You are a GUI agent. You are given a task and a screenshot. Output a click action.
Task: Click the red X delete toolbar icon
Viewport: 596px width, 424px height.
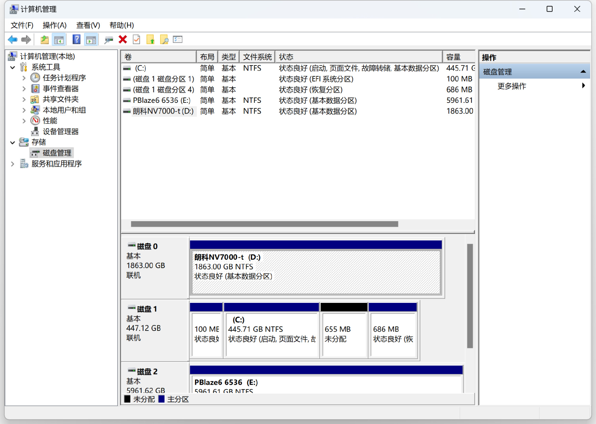coord(123,40)
